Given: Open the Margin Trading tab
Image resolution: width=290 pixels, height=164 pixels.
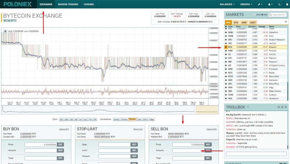Looking at the screenshot, I should [x=68, y=4].
